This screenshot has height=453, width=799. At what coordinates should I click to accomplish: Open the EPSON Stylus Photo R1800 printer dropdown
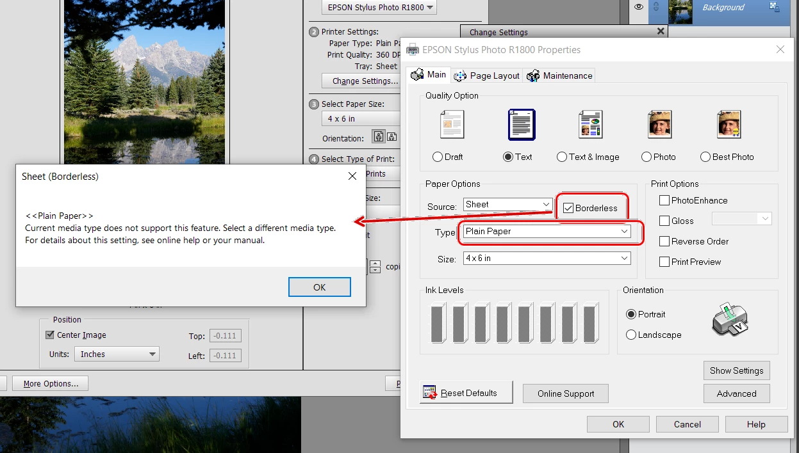379,8
